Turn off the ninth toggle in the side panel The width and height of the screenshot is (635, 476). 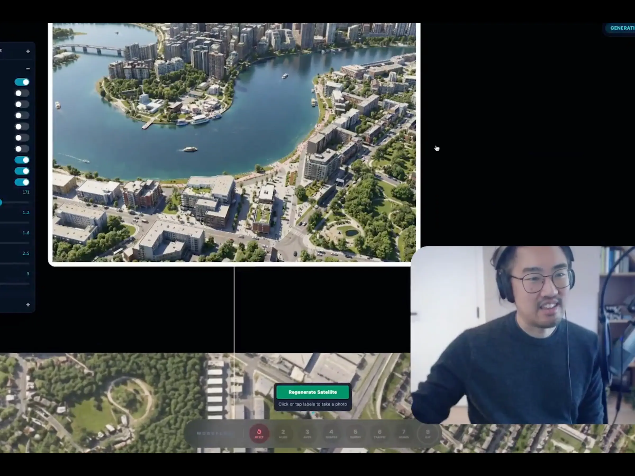pyautogui.click(x=22, y=171)
